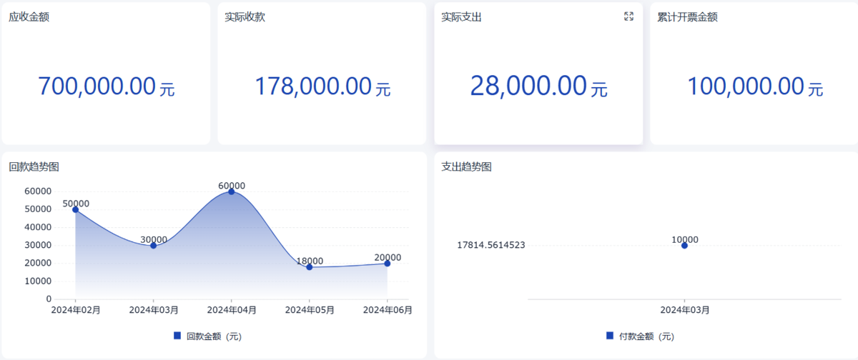Select the 10000 point in 支出趋势图
The height and width of the screenshot is (360, 858).
pos(684,245)
